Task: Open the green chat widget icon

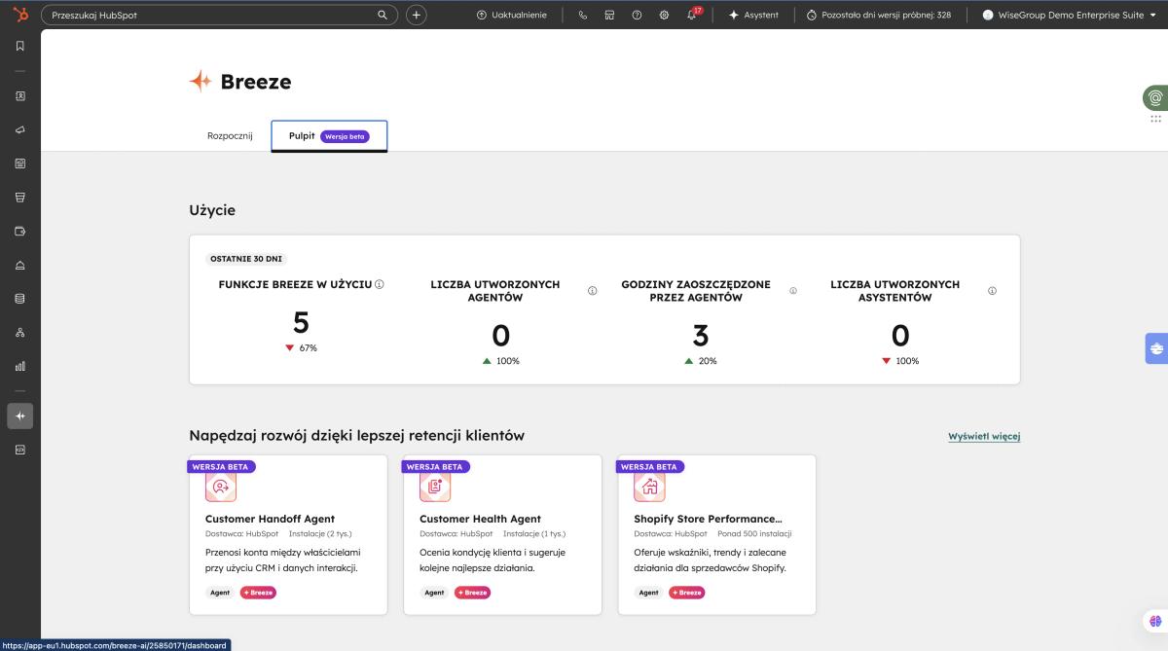Action: point(1155,98)
